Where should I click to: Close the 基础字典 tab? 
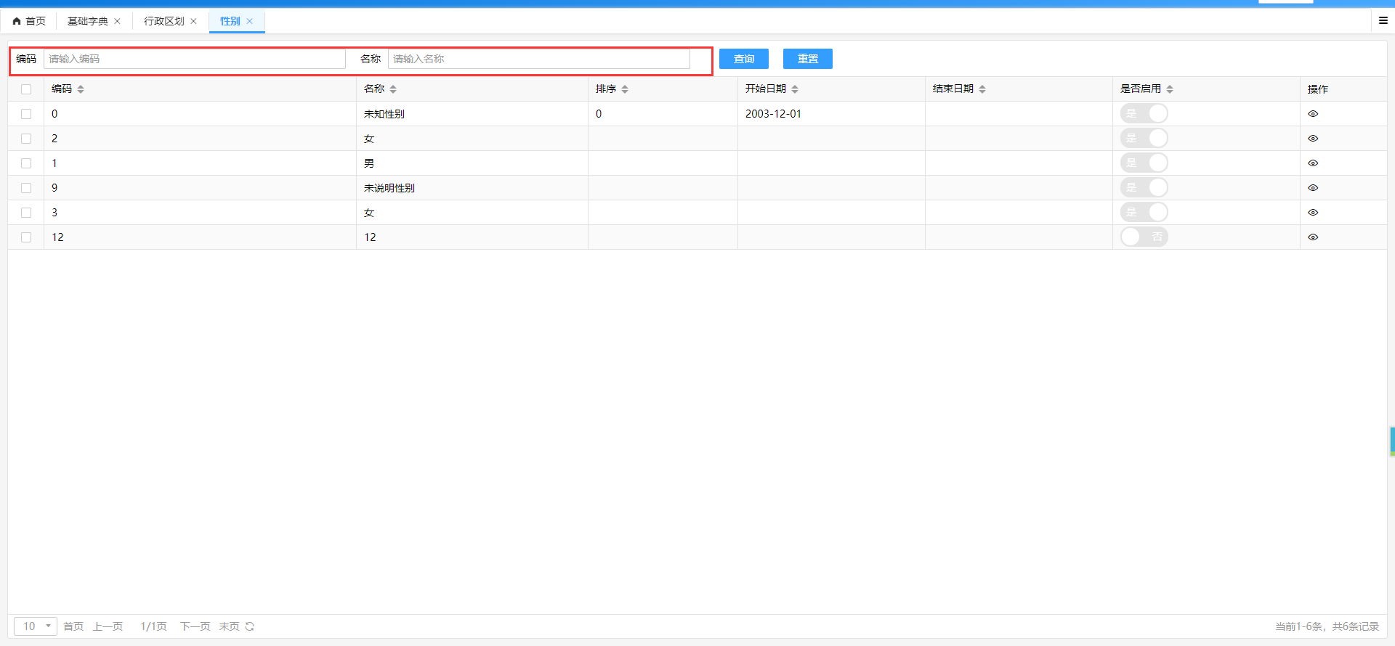(118, 21)
